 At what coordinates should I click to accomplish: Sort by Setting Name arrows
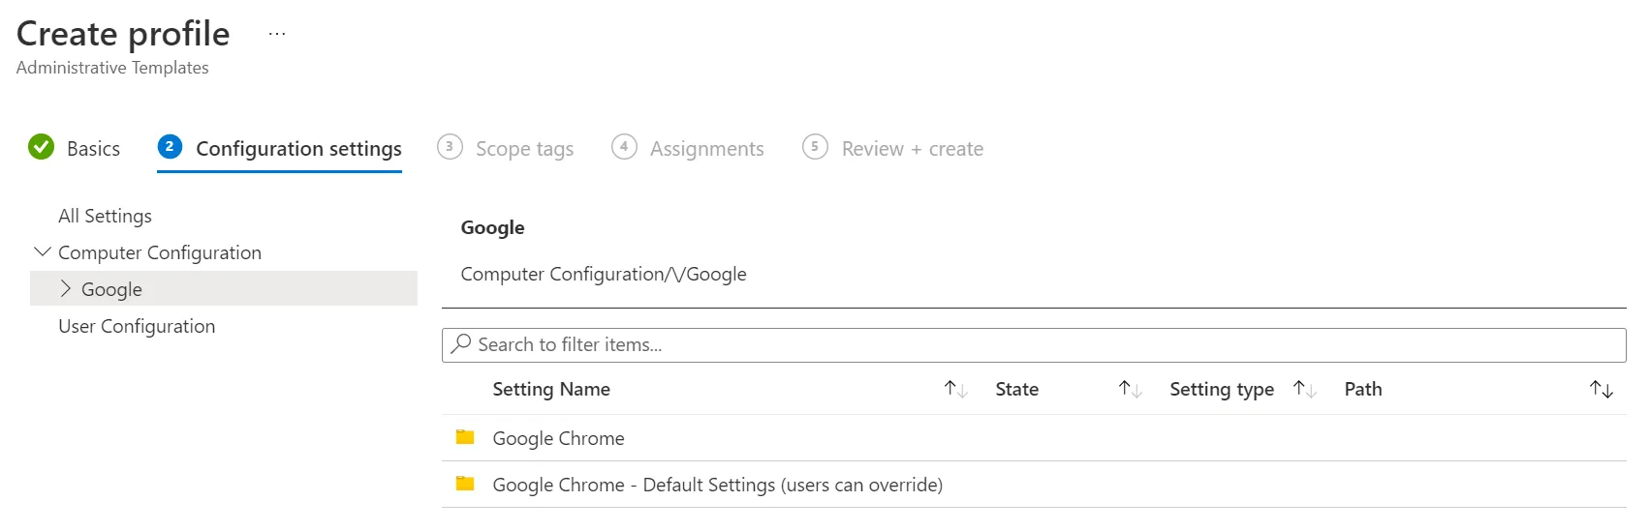956,389
